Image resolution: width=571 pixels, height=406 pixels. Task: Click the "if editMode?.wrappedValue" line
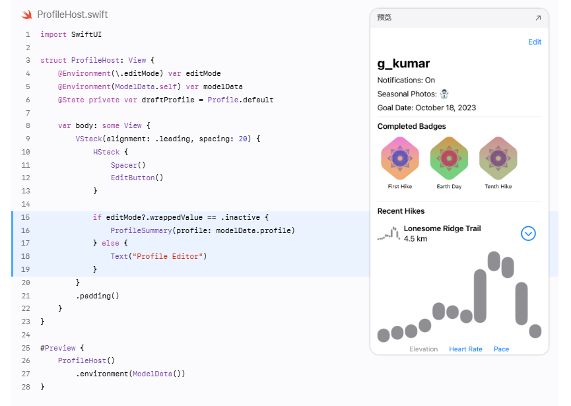[x=181, y=217]
